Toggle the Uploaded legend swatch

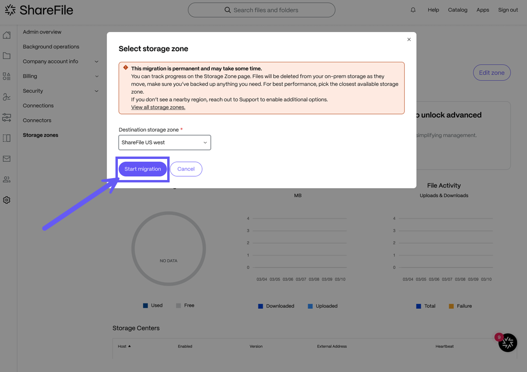(x=310, y=306)
